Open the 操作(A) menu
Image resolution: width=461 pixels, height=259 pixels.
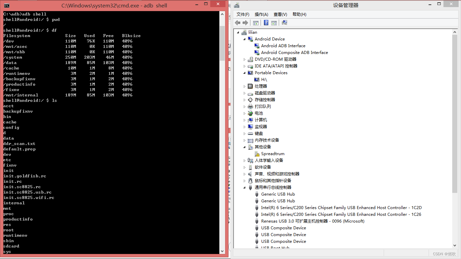tap(261, 14)
